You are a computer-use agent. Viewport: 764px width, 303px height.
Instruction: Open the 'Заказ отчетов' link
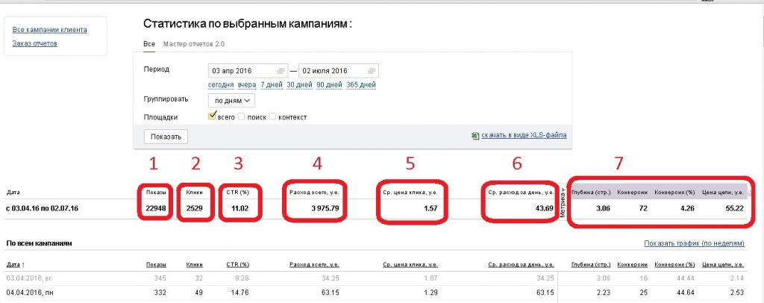[x=35, y=43]
